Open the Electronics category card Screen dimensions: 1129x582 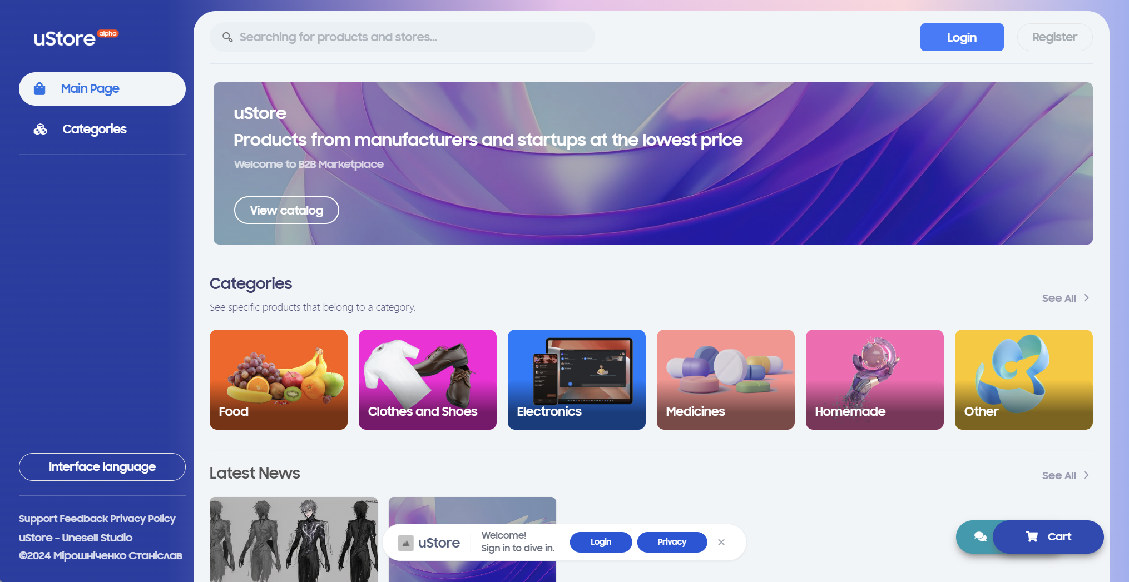tap(577, 380)
